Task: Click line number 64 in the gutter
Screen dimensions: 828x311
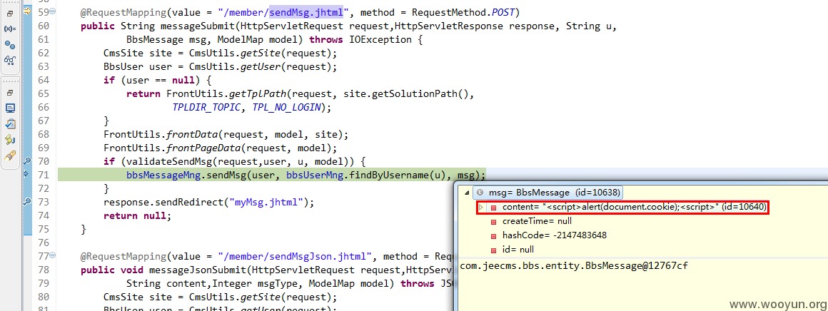Action: pos(44,81)
